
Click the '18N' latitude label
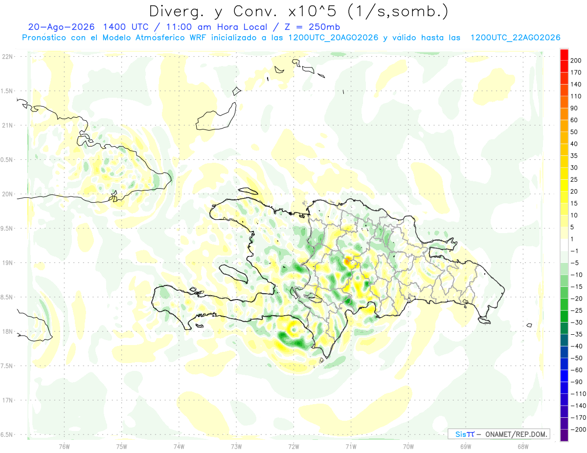tap(7, 331)
